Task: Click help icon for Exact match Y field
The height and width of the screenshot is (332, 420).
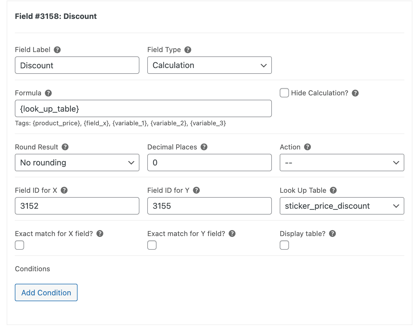Action: [x=232, y=233]
